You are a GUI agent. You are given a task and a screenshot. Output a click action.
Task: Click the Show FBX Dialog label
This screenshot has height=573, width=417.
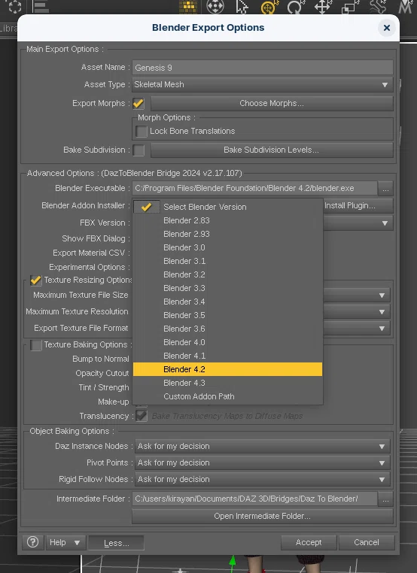(x=96, y=238)
